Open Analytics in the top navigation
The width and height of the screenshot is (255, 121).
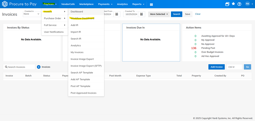tap(122, 4)
